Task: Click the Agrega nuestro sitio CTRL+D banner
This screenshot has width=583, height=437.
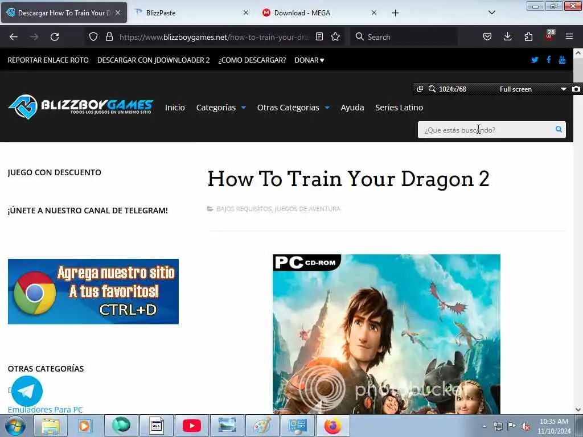Action: pyautogui.click(x=93, y=291)
